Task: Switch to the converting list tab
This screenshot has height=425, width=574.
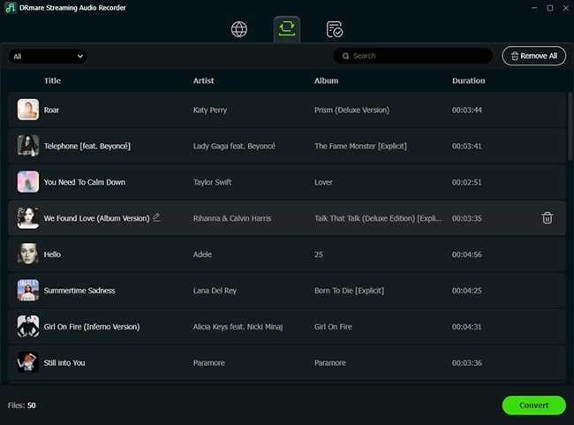Action: (x=287, y=29)
